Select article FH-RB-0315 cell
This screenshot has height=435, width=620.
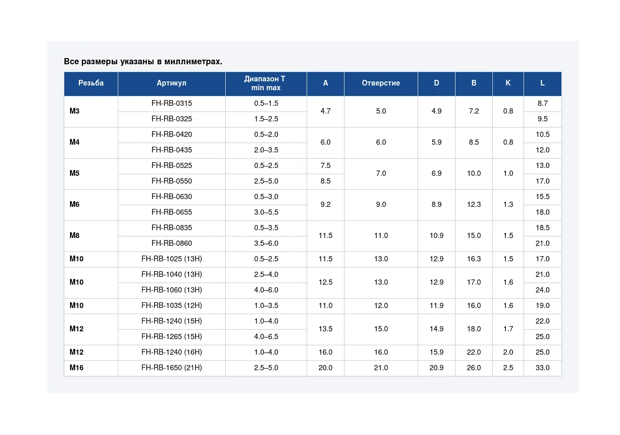(172, 104)
